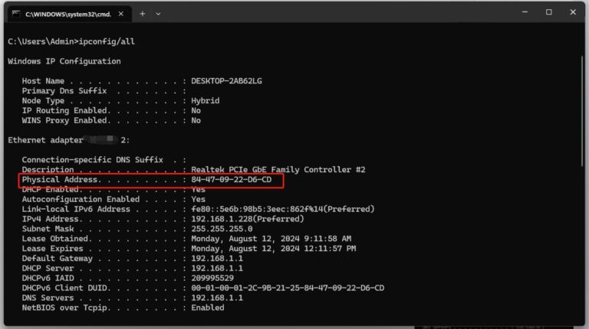Viewport: 589px width, 329px height.
Task: Click the Link-local IPv6 address value
Action: click(x=283, y=209)
